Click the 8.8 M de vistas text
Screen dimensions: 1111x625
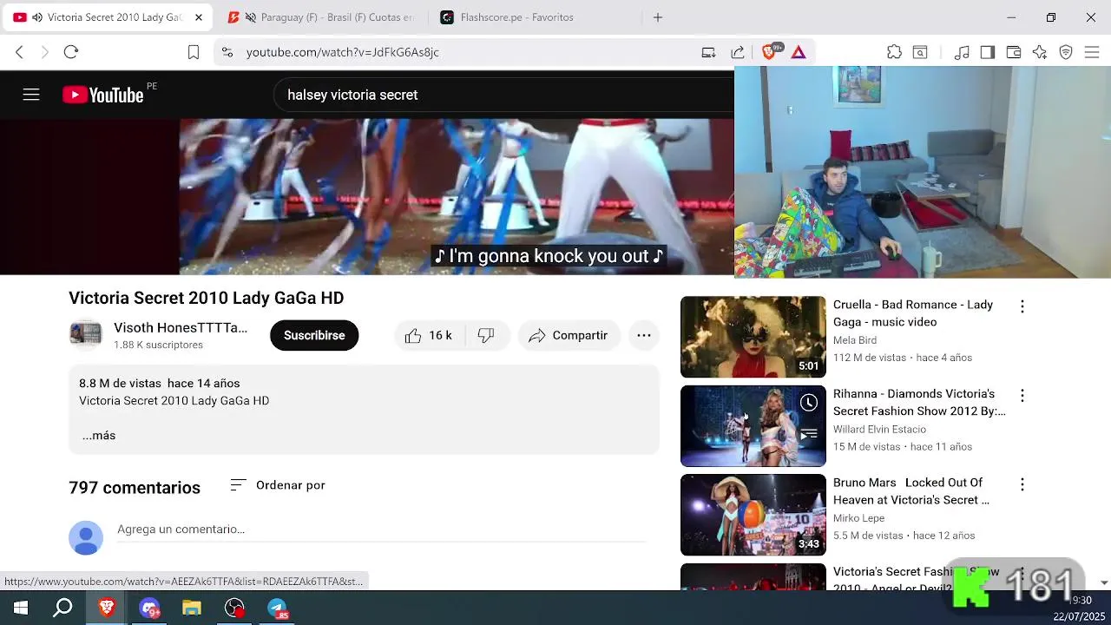[120, 383]
